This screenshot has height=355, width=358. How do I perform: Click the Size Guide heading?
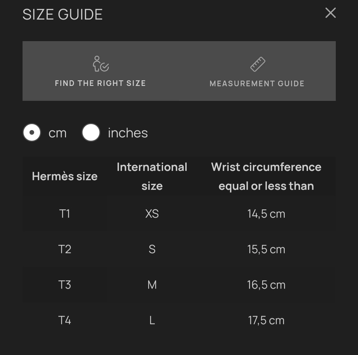63,15
